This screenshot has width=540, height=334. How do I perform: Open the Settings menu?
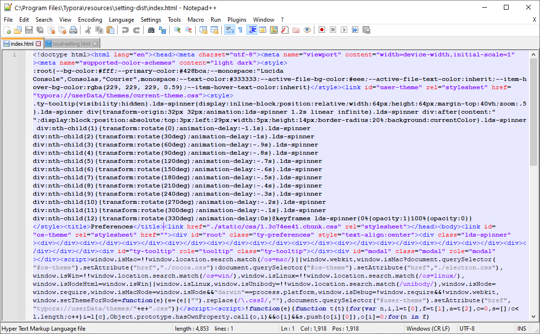pos(151,20)
